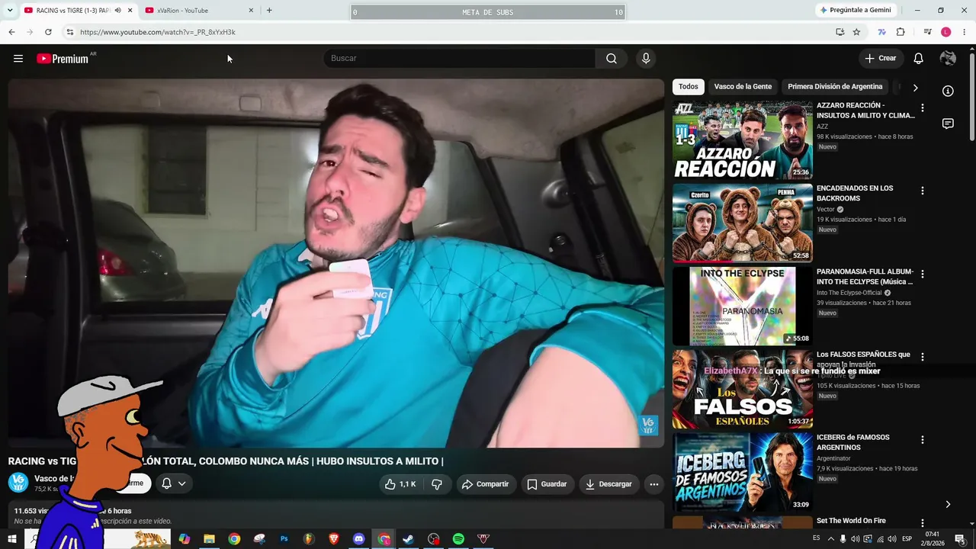976x549 pixels.
Task: Share the video with Compartir
Action: coord(486,484)
